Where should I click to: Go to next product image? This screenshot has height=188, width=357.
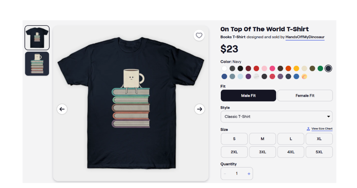[x=199, y=109]
